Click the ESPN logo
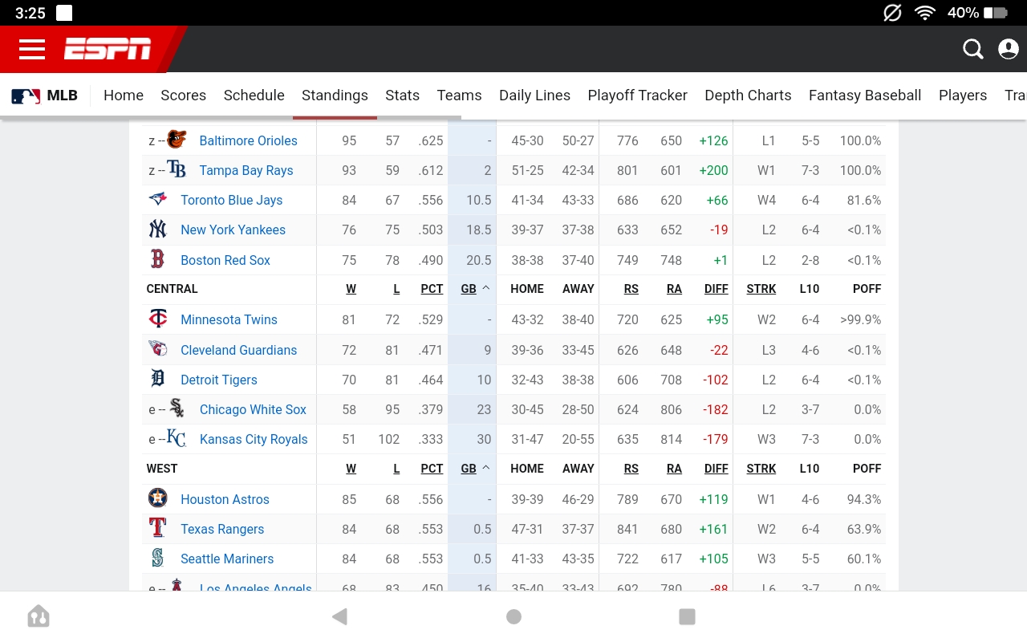 (108, 50)
